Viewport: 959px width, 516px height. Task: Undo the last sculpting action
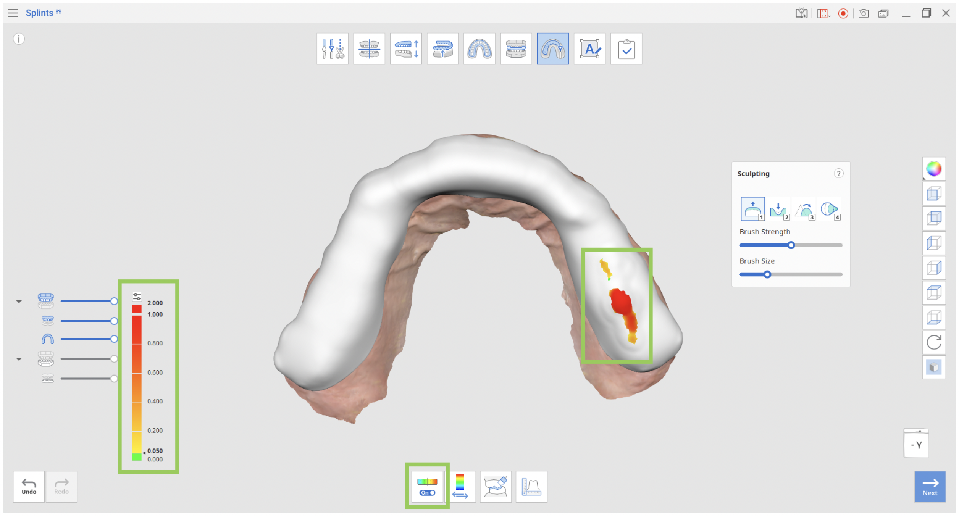[29, 487]
